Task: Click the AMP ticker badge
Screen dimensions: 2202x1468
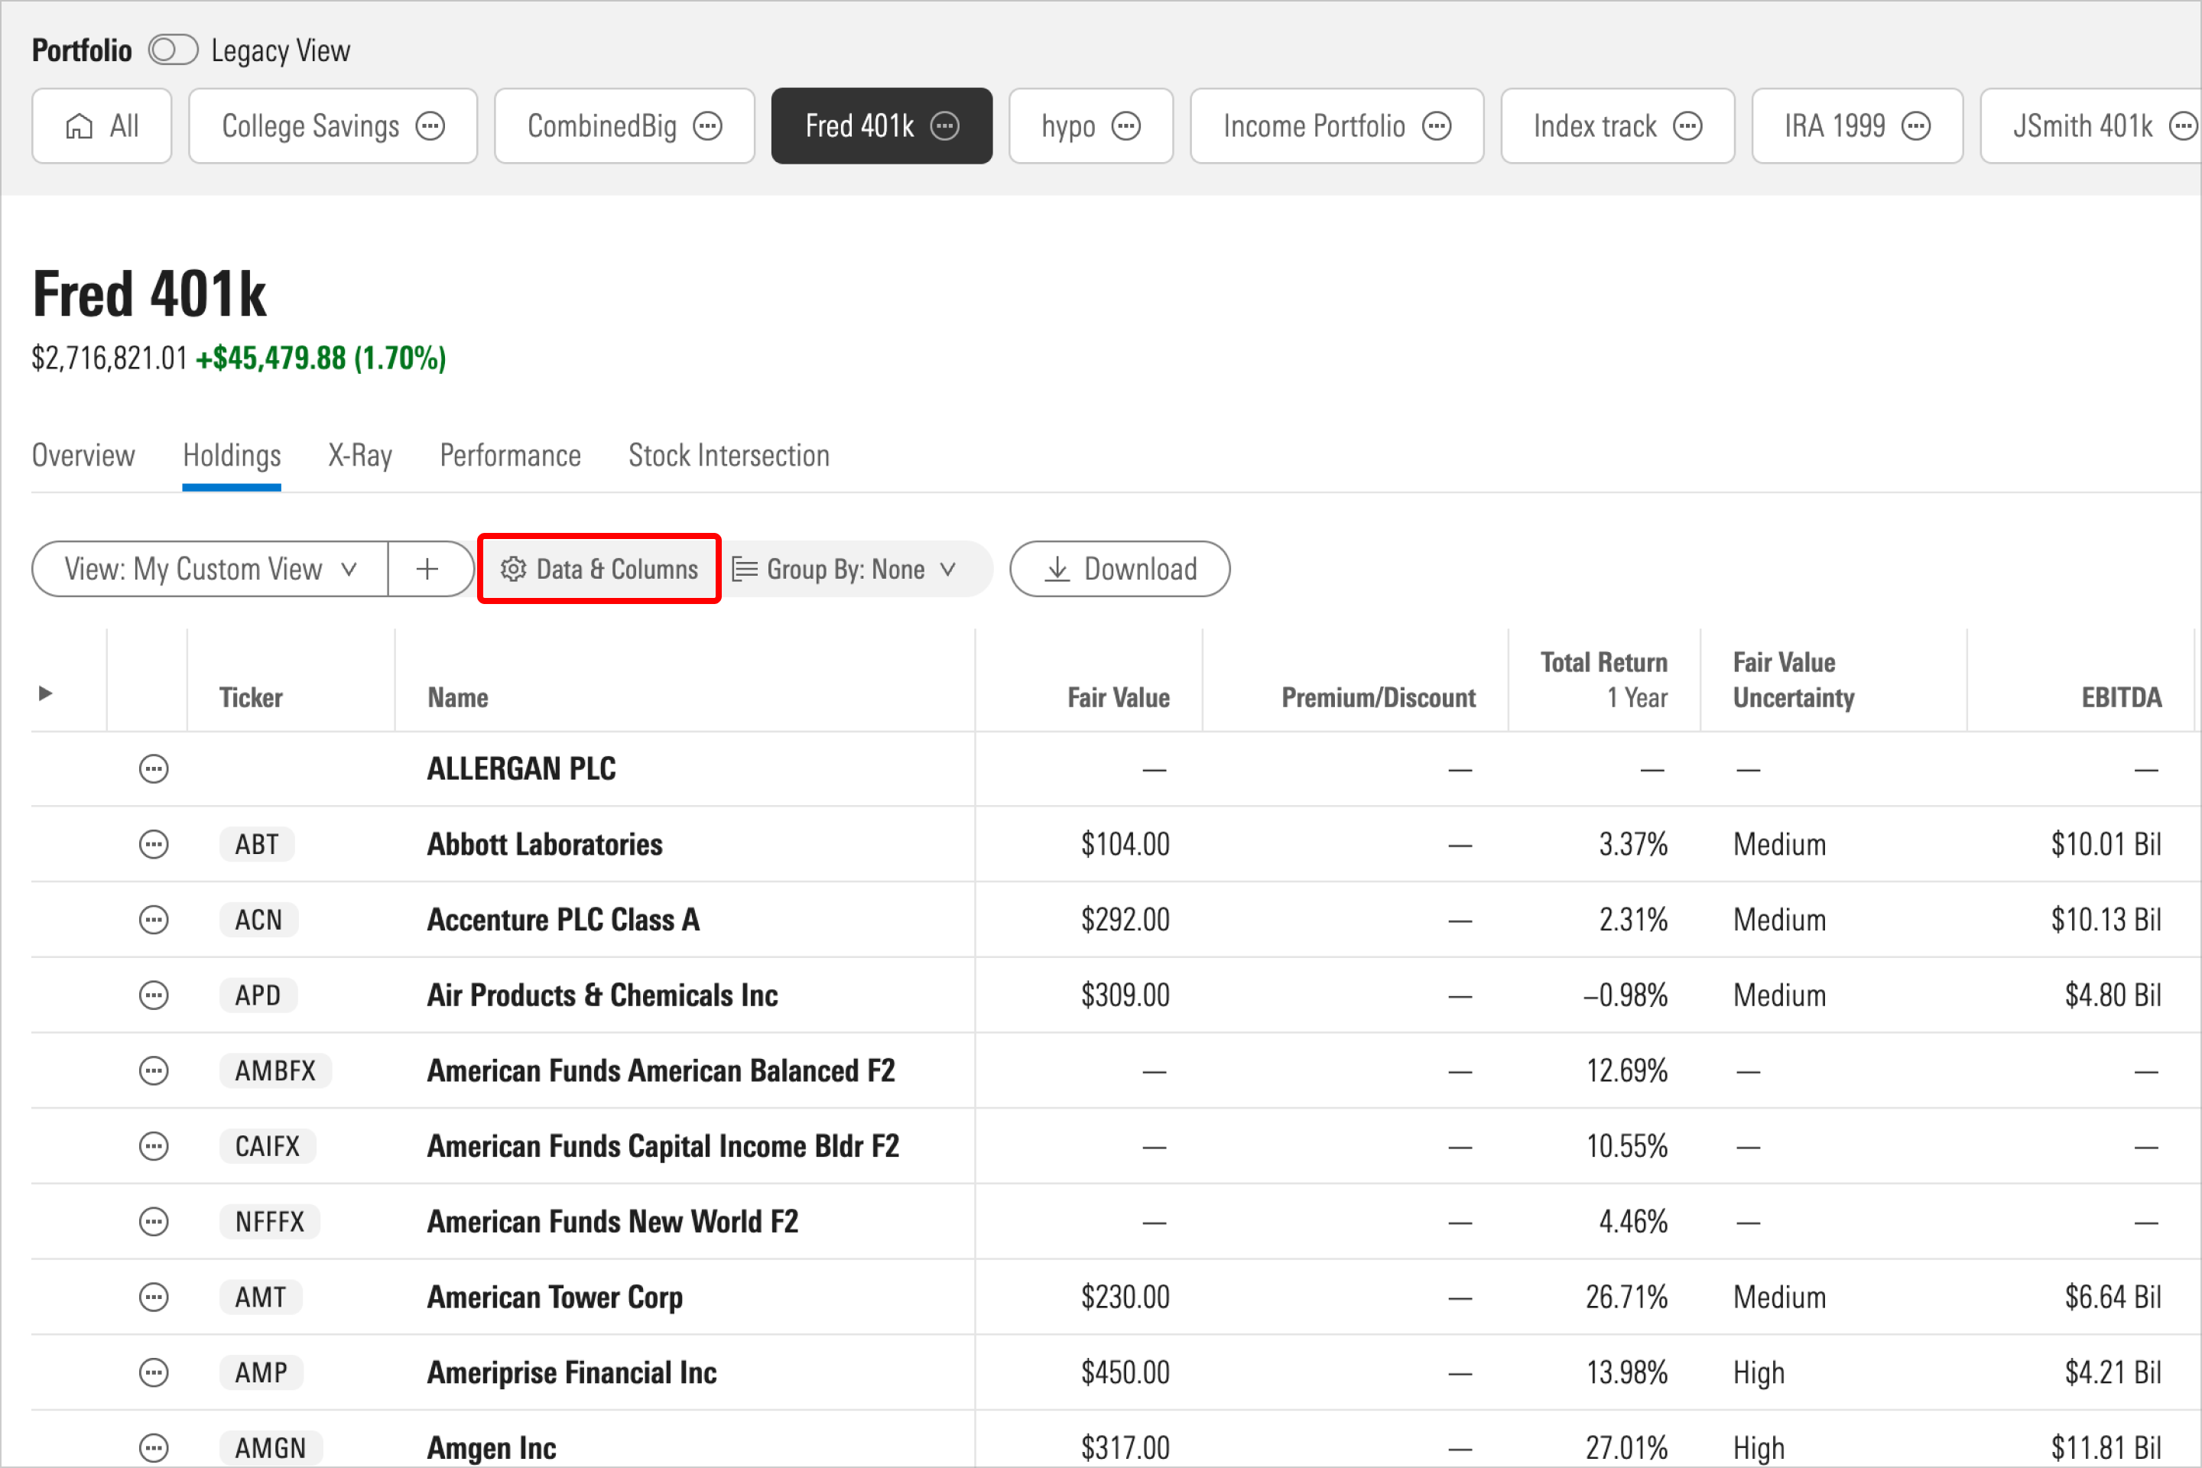Action: tap(261, 1373)
